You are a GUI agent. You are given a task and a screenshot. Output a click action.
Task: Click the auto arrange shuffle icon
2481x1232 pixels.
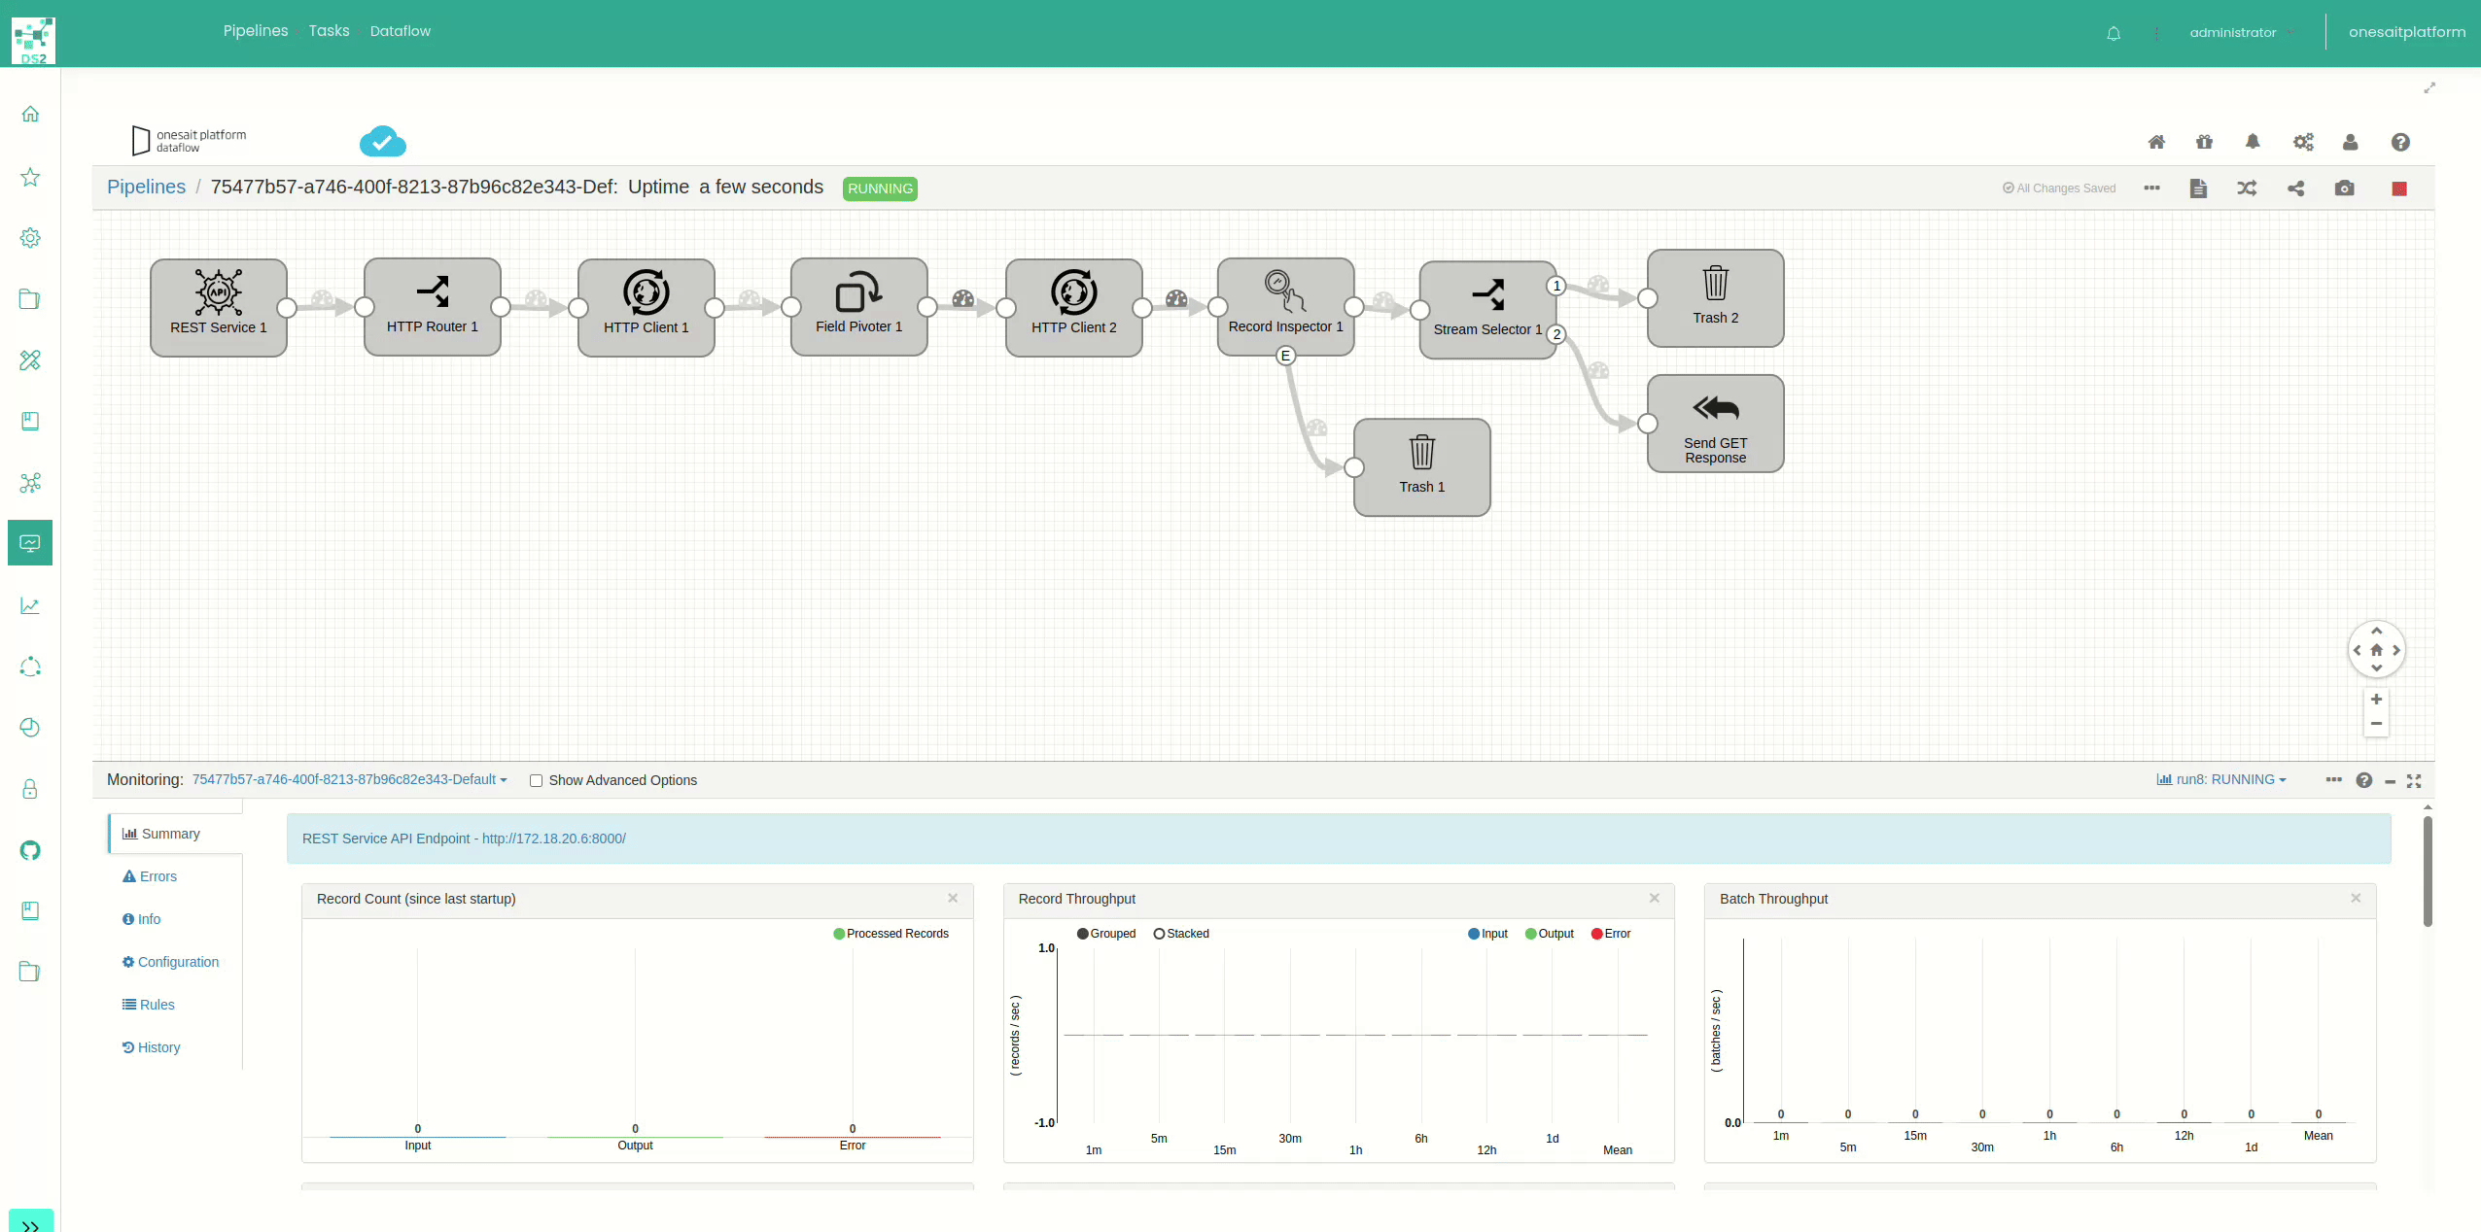click(x=2247, y=188)
